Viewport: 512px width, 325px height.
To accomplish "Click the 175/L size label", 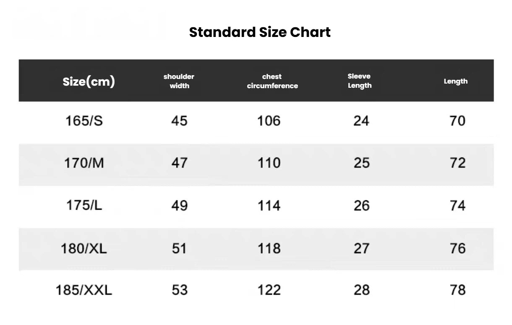I will coord(84,205).
